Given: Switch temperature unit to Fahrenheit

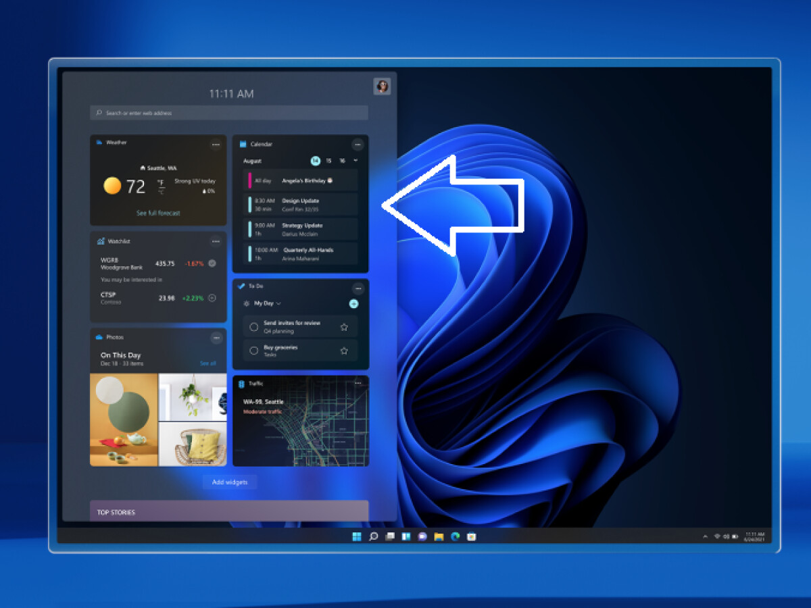Looking at the screenshot, I should pyautogui.click(x=161, y=182).
